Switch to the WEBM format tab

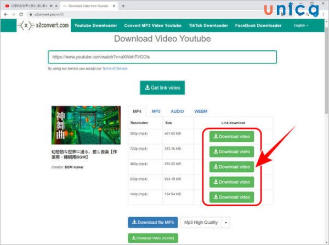[x=201, y=112]
